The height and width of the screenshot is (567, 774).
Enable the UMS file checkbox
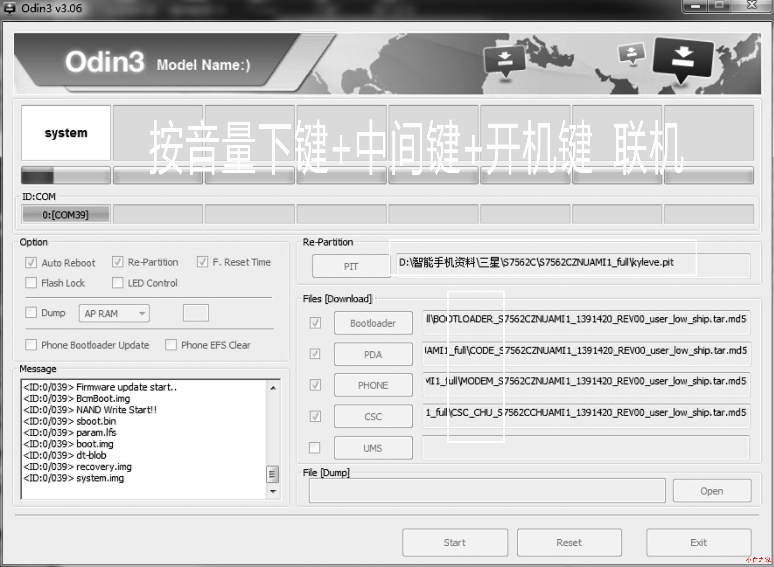click(314, 448)
